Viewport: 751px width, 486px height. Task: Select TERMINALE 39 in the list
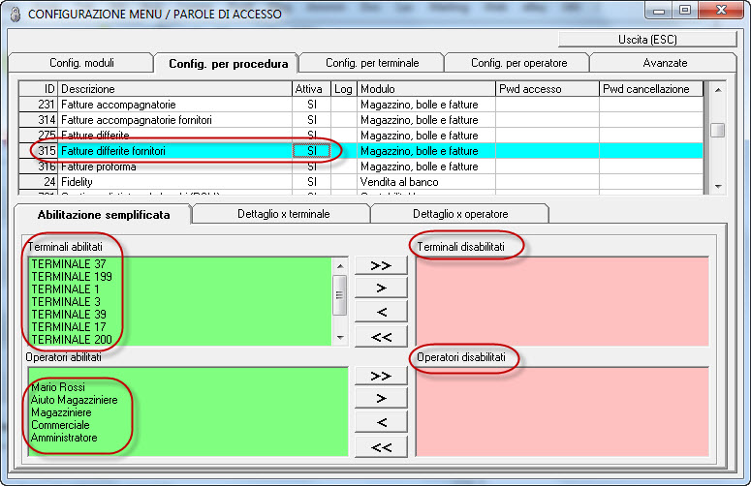[x=69, y=315]
